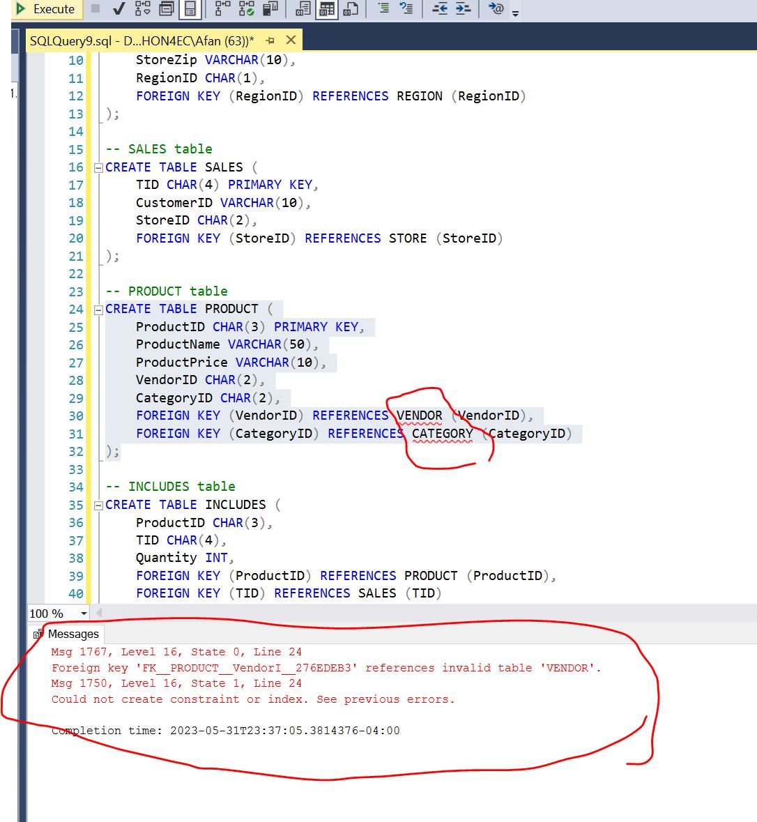Switch to the Messages tab
The width and height of the screenshot is (757, 822).
point(73,634)
